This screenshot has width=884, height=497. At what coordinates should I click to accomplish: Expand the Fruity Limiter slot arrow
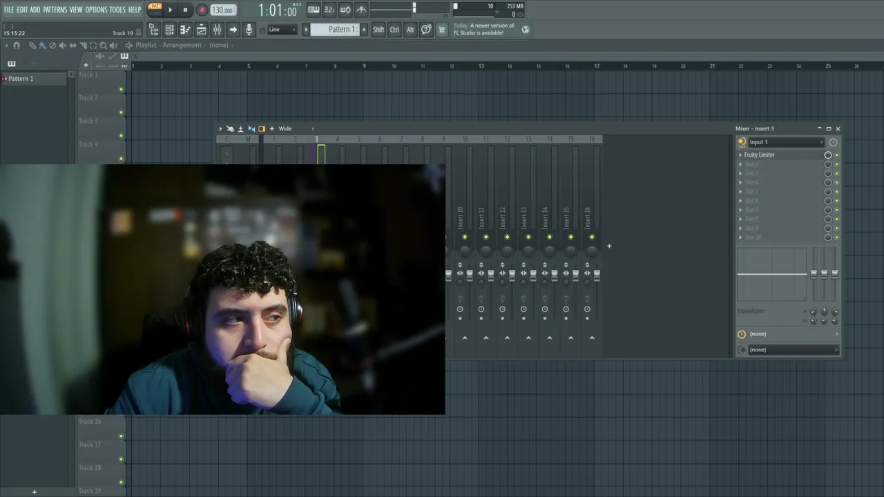[740, 155]
